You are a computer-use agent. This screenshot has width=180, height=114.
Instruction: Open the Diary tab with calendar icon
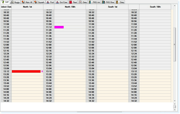[x=83, y=2]
